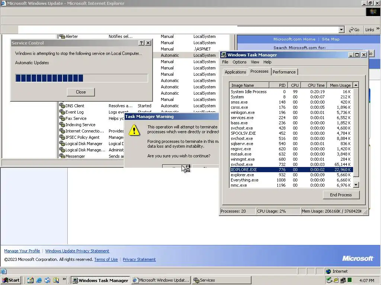Select the Fax Service gear icon

click(x=62, y=118)
